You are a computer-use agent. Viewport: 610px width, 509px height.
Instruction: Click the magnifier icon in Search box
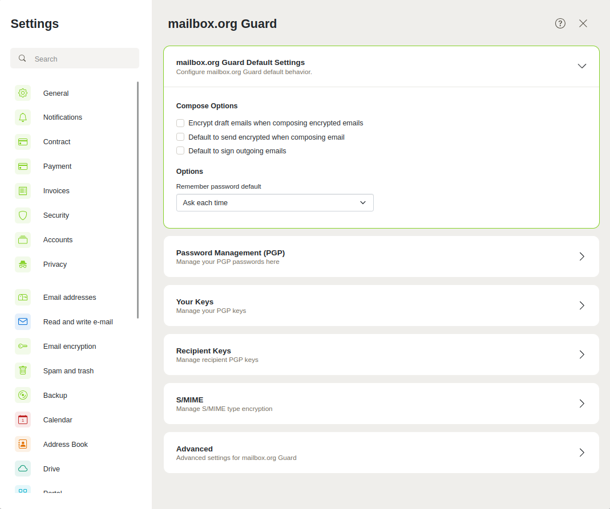23,58
